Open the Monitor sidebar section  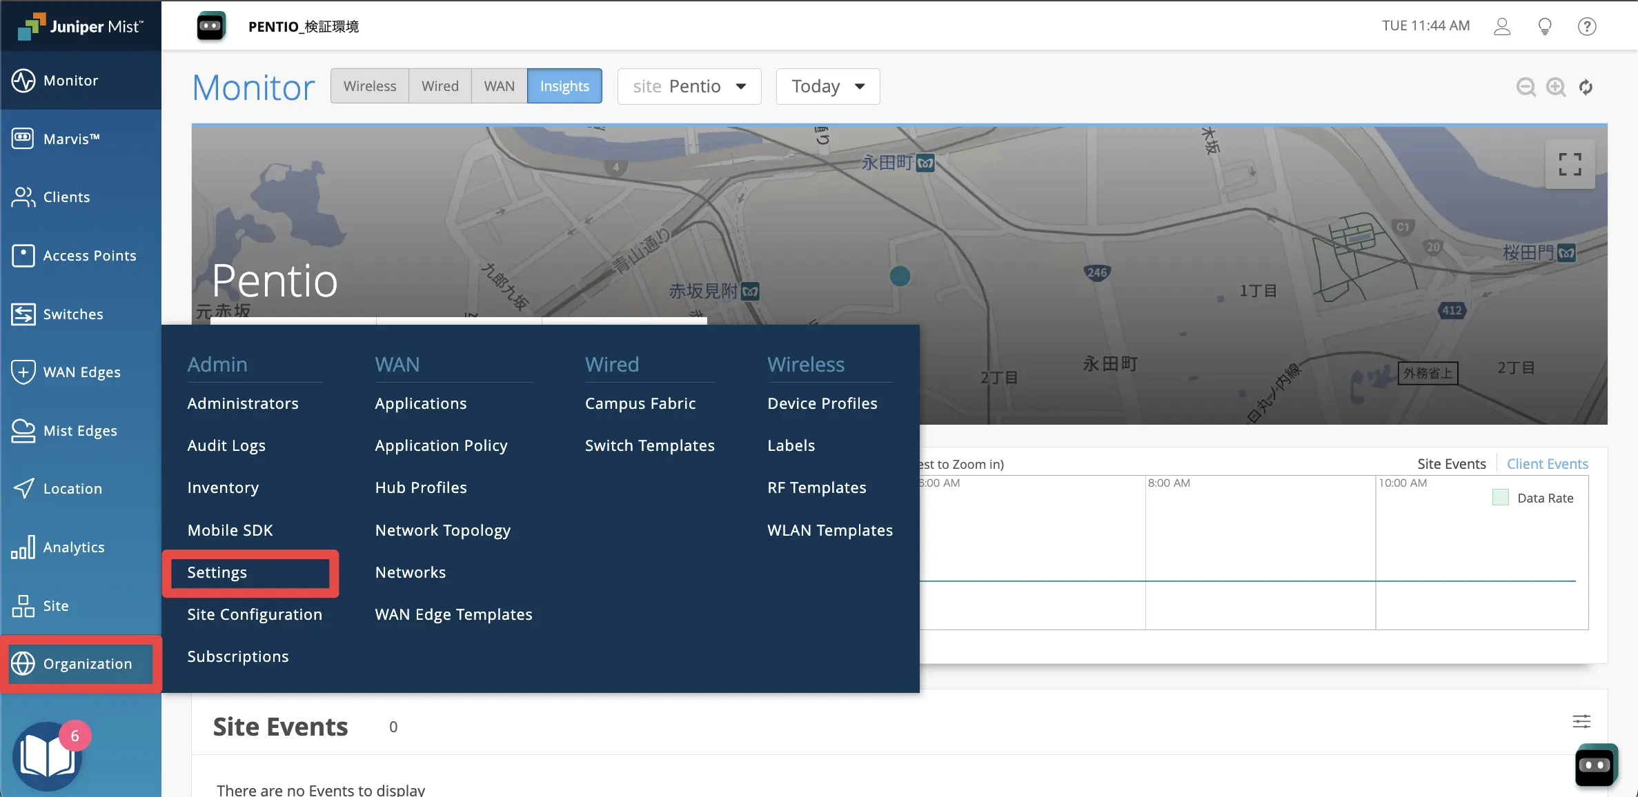tap(81, 81)
